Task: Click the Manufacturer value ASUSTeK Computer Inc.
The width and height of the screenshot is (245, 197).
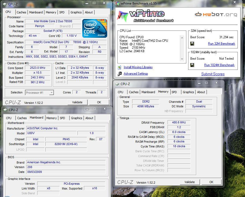Action: (x=66, y=128)
